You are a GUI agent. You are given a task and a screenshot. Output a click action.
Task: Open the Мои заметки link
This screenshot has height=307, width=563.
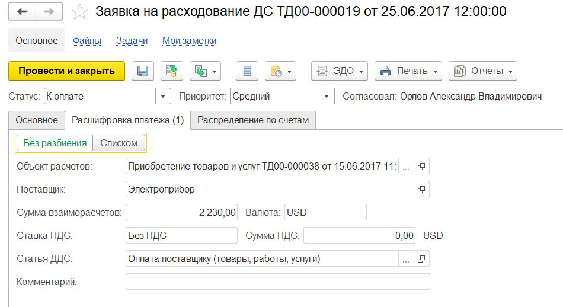[189, 40]
